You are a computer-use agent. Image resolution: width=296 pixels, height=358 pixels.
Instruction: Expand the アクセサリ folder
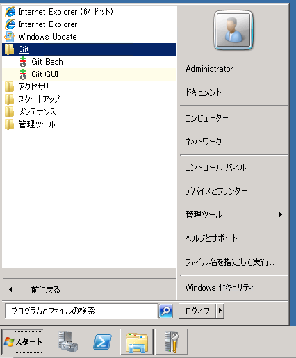click(x=89, y=87)
